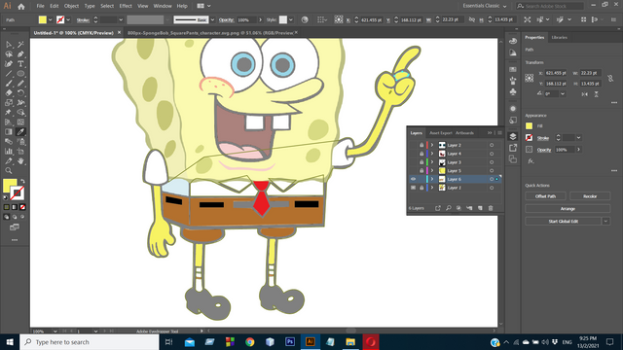Viewport: 623px width, 350px height.
Task: Click the Recolor button
Action: click(x=590, y=196)
